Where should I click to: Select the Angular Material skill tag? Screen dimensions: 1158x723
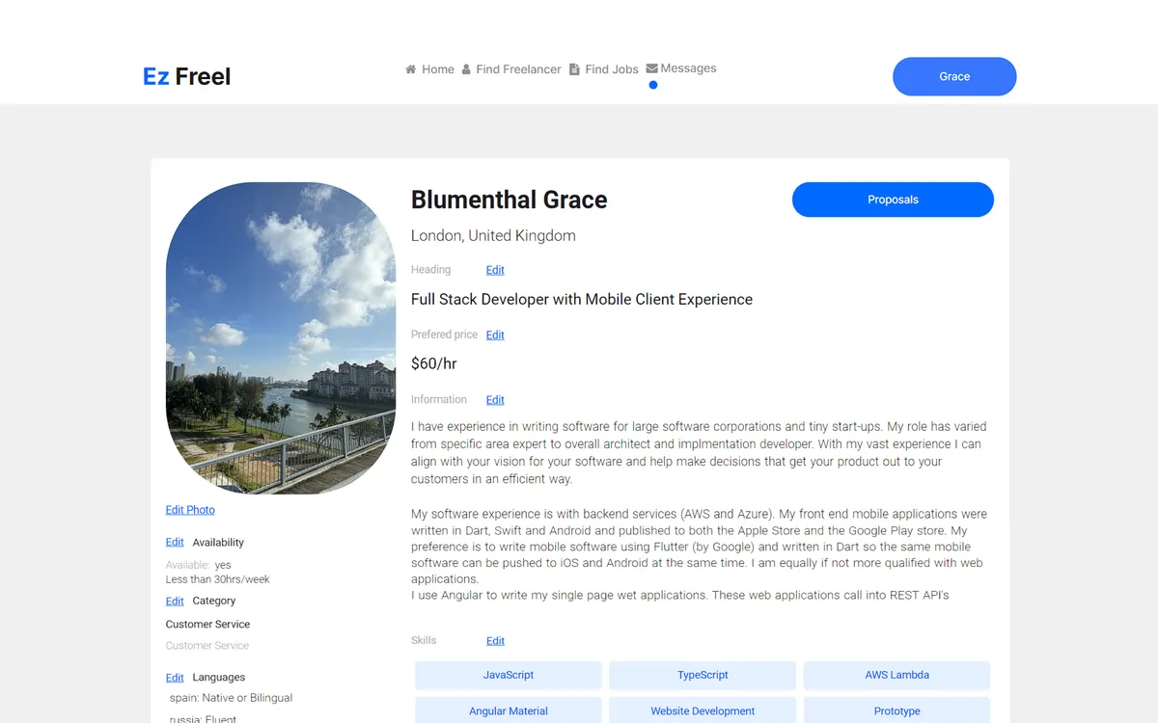pyautogui.click(x=509, y=710)
